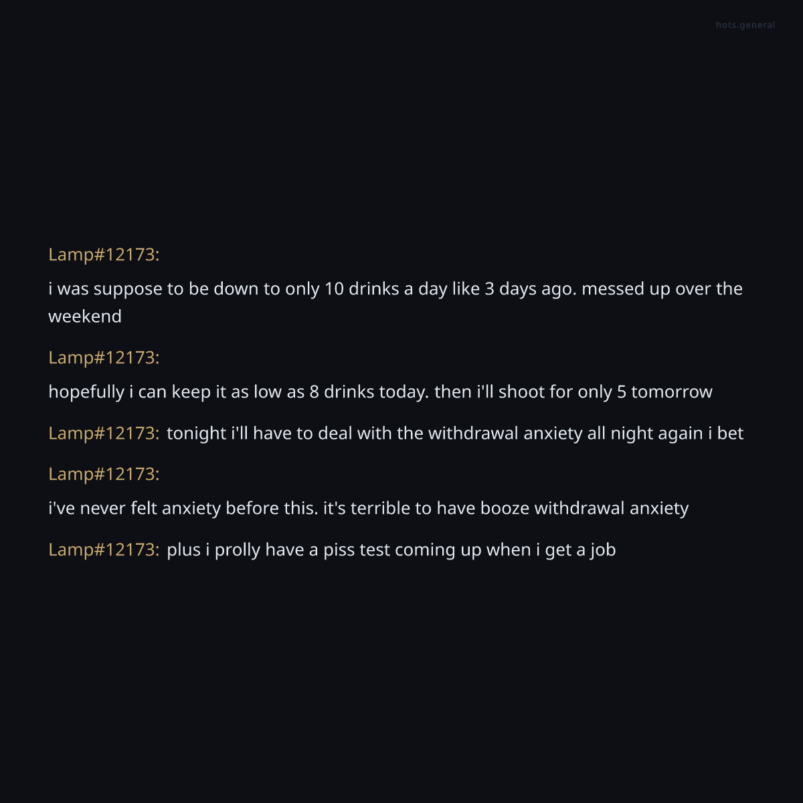Select the Lamp#12173 name beside 'plus i prolly'
The image size is (803, 803).
coord(104,550)
